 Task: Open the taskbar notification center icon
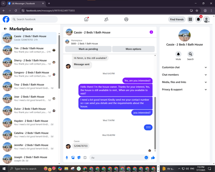click(209, 169)
